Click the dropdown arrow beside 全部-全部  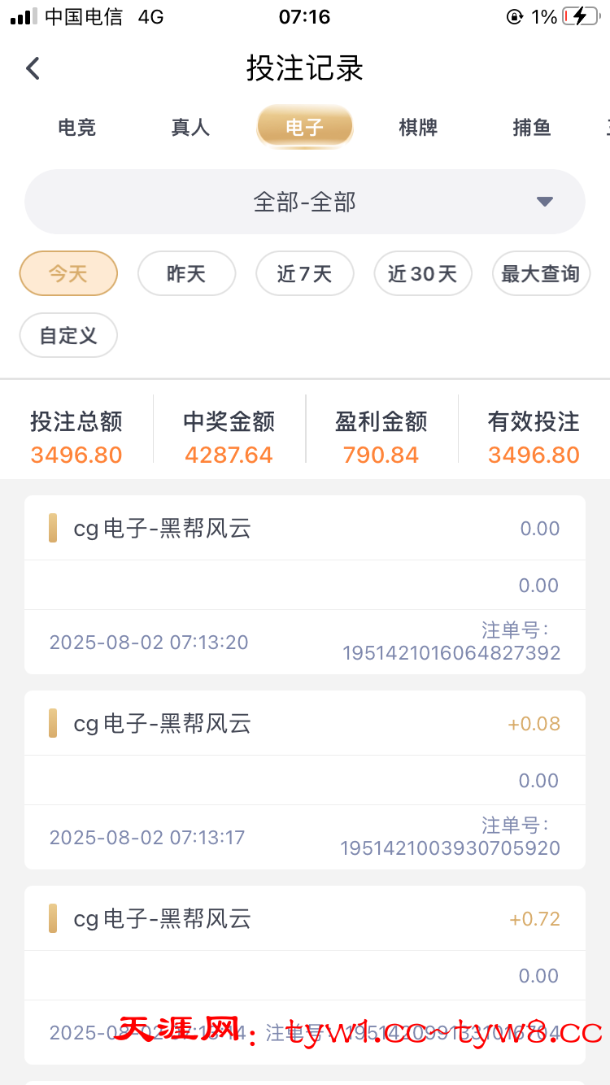[x=545, y=202]
